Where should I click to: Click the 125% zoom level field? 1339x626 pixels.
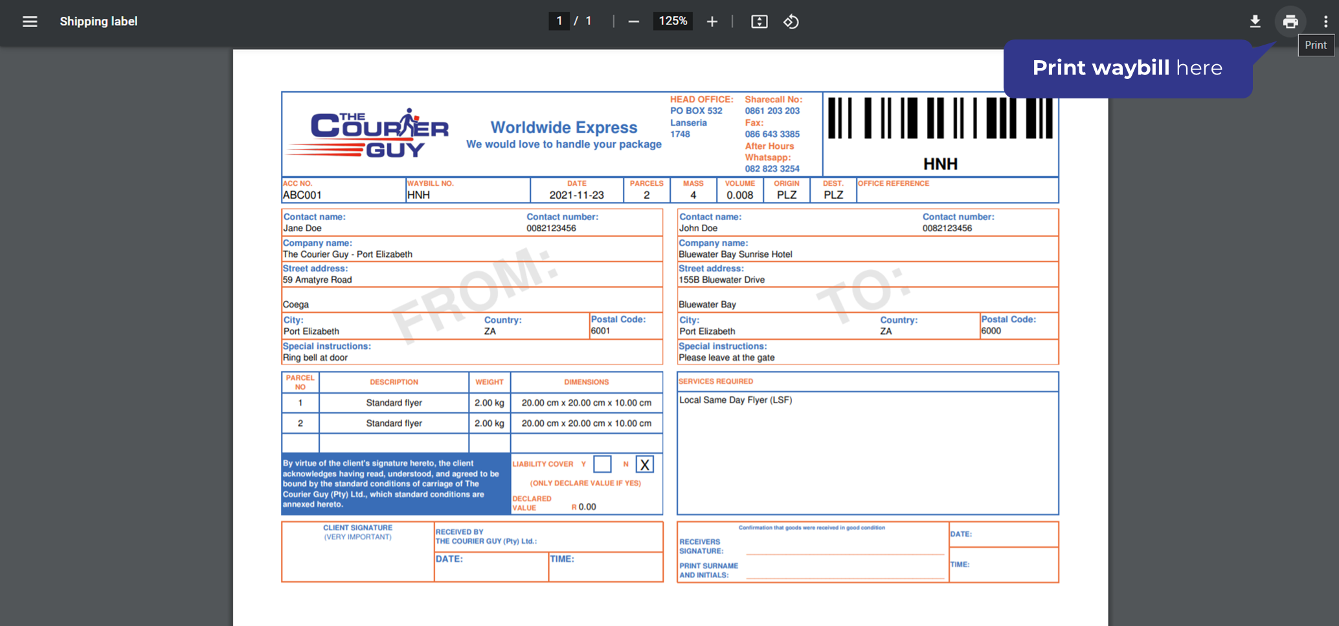pos(673,21)
